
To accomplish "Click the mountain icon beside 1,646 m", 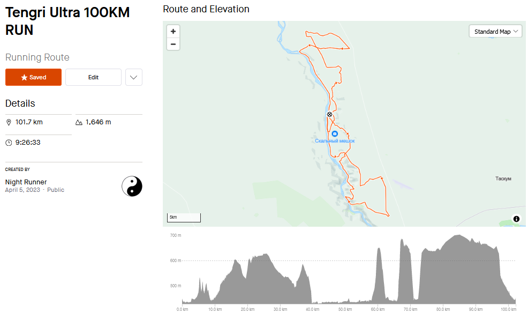I will (x=78, y=122).
